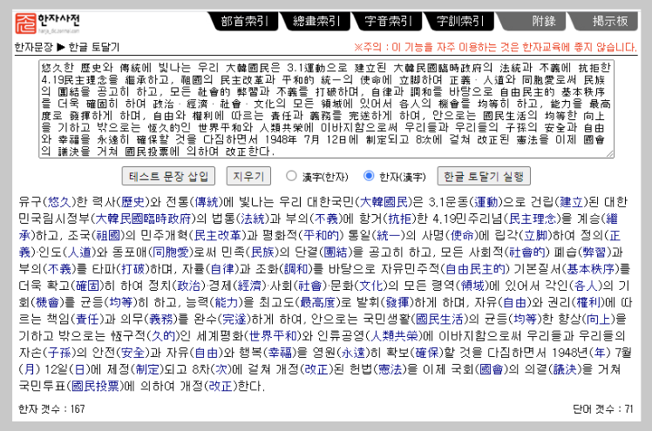This screenshot has height=431, width=652.
Task: Open the 民主改革 hanja link
Action: (x=218, y=235)
